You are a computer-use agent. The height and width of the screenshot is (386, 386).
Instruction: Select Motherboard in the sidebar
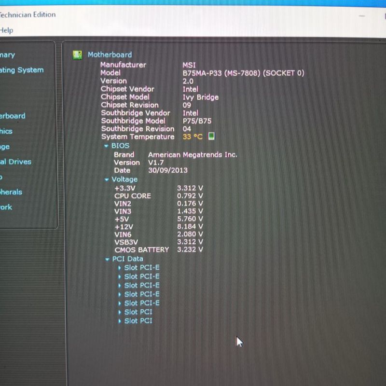tap(13, 116)
